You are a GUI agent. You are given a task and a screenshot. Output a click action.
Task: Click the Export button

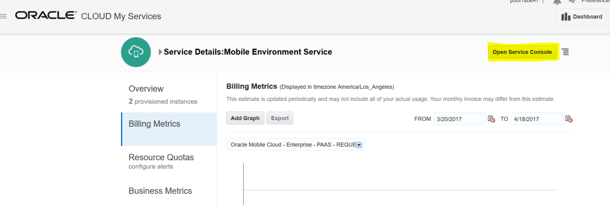[x=280, y=118]
